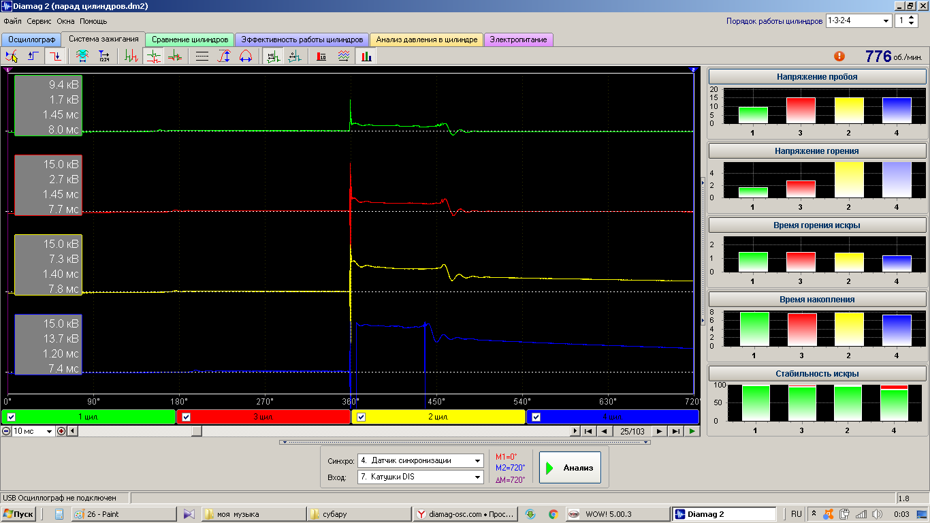Toggle the 4 цил. blue checkbox
The image size is (930, 523).
pos(536,417)
